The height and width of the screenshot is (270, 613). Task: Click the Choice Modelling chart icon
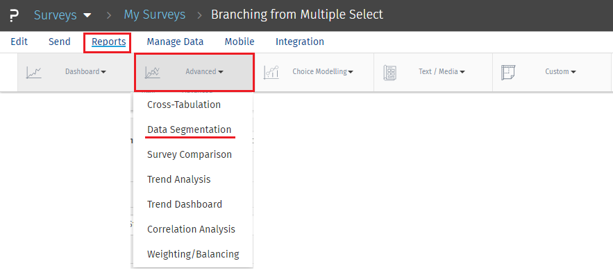point(271,72)
